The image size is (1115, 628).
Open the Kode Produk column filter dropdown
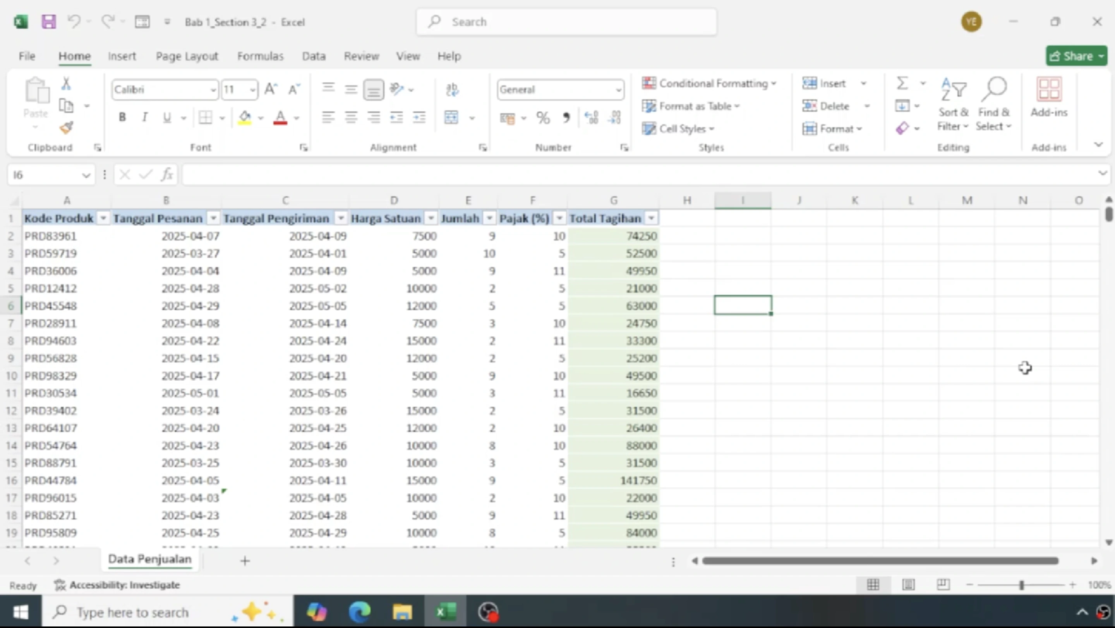(x=103, y=218)
